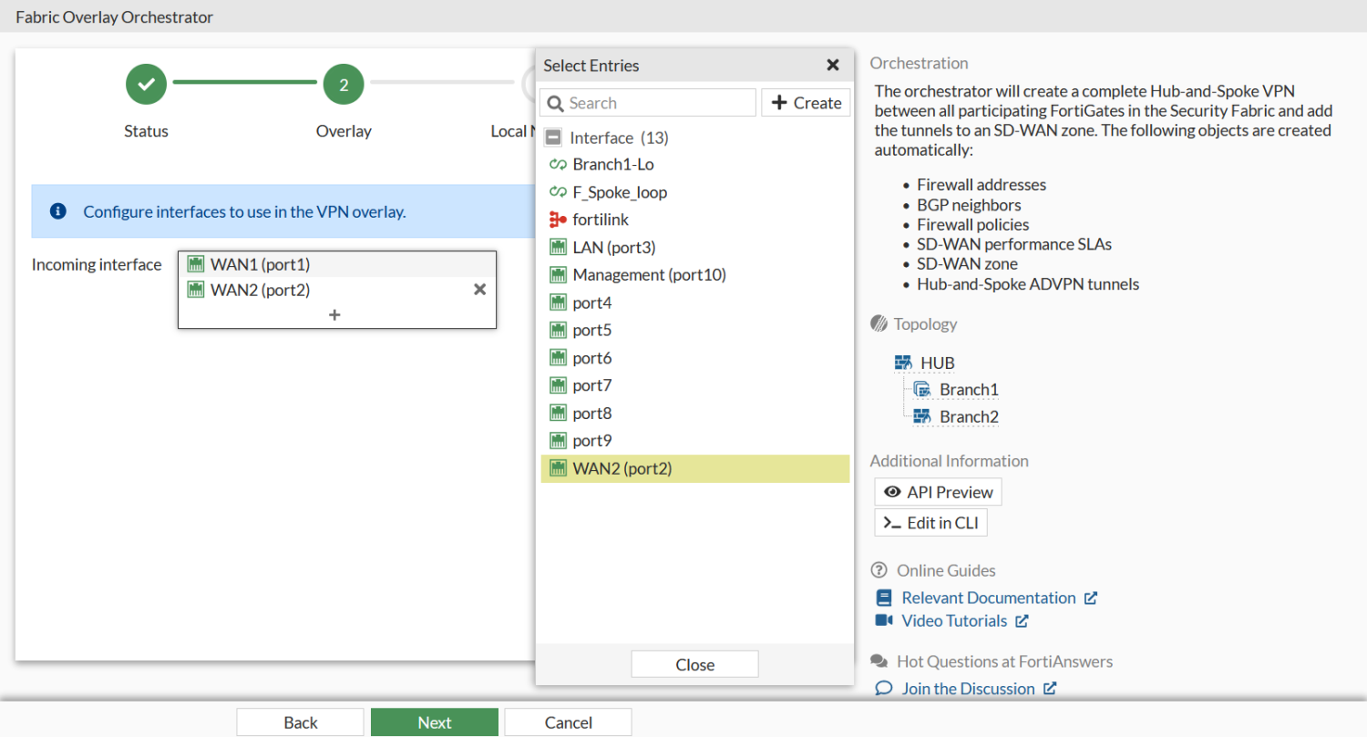This screenshot has height=737, width=1367.
Task: Click the green Status step checkmark
Action: coord(146,83)
